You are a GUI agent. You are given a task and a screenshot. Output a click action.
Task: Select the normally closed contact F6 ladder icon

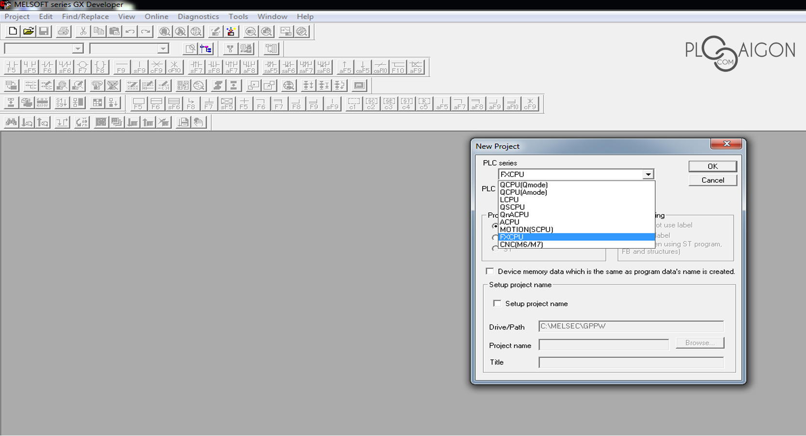(x=47, y=67)
